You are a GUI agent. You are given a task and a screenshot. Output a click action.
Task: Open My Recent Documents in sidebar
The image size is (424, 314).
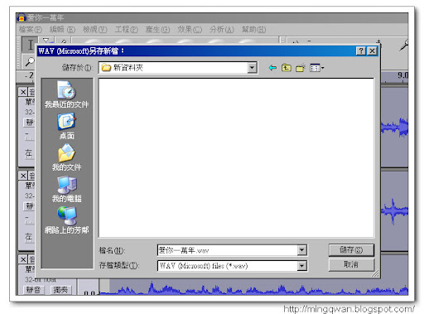(x=66, y=94)
